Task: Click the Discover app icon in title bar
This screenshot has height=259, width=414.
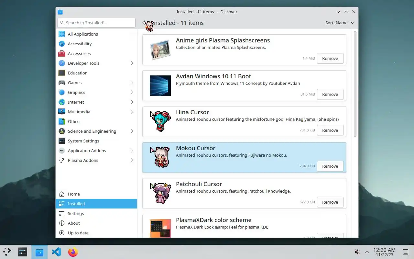Action: click(x=60, y=12)
